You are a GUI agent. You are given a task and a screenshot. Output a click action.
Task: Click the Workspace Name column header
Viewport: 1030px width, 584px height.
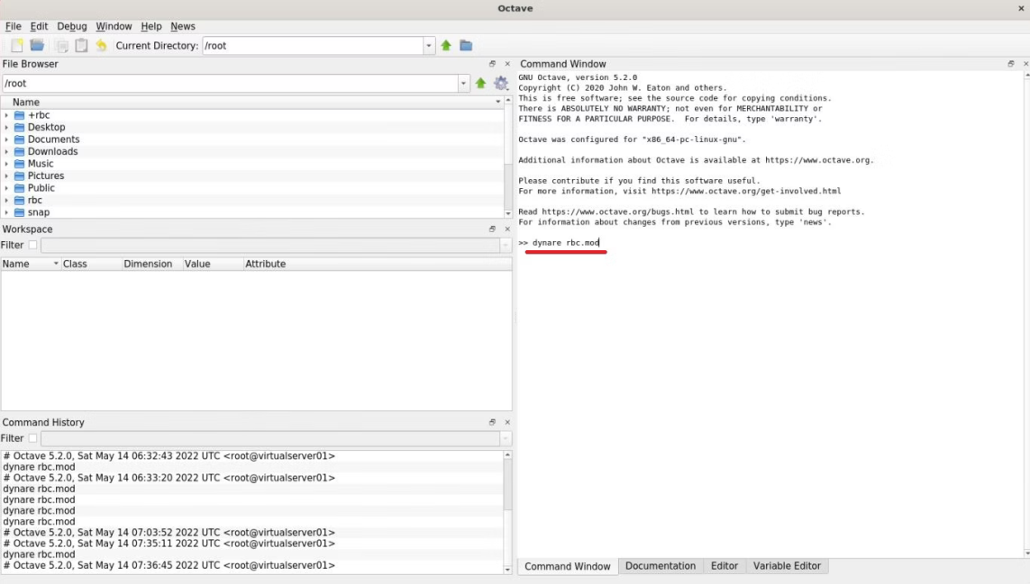31,264
